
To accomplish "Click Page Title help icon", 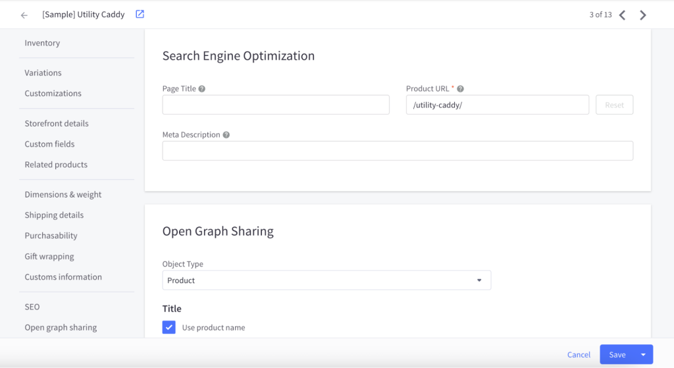I will coord(202,89).
